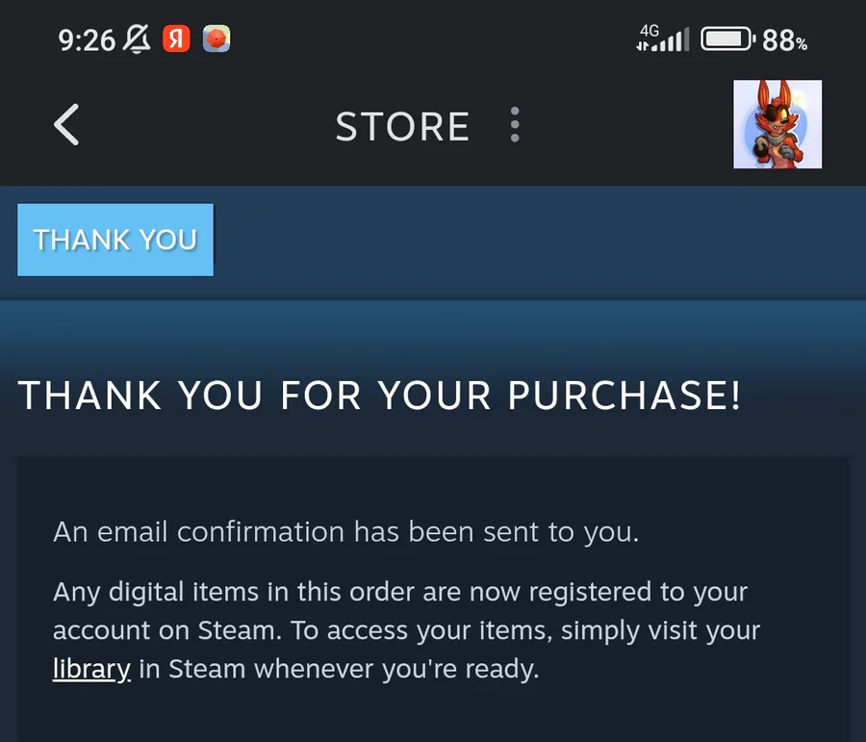
Task: Open the three-dot store menu
Action: (x=515, y=125)
